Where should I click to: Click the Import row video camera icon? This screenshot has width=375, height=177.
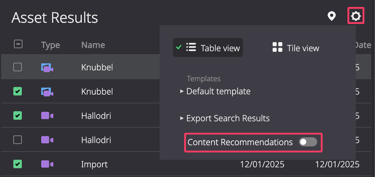coord(47,164)
